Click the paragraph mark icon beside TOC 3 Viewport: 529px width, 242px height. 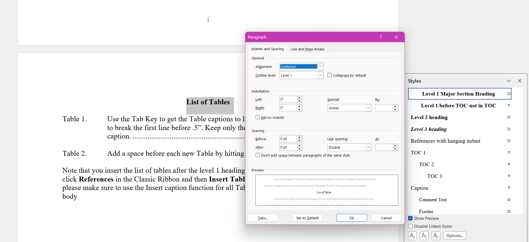509,176
